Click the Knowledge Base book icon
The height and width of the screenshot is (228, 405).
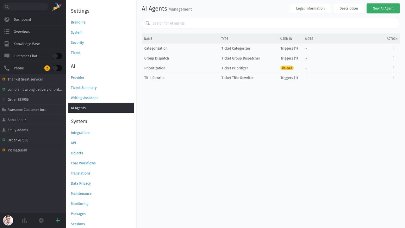[7, 44]
